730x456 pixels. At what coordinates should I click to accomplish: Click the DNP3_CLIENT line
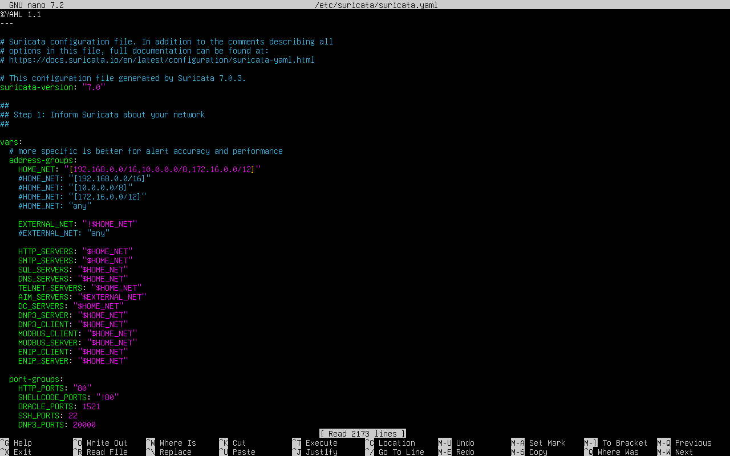[73, 324]
